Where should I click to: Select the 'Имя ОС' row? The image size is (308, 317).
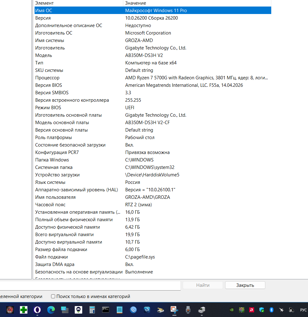153,11
